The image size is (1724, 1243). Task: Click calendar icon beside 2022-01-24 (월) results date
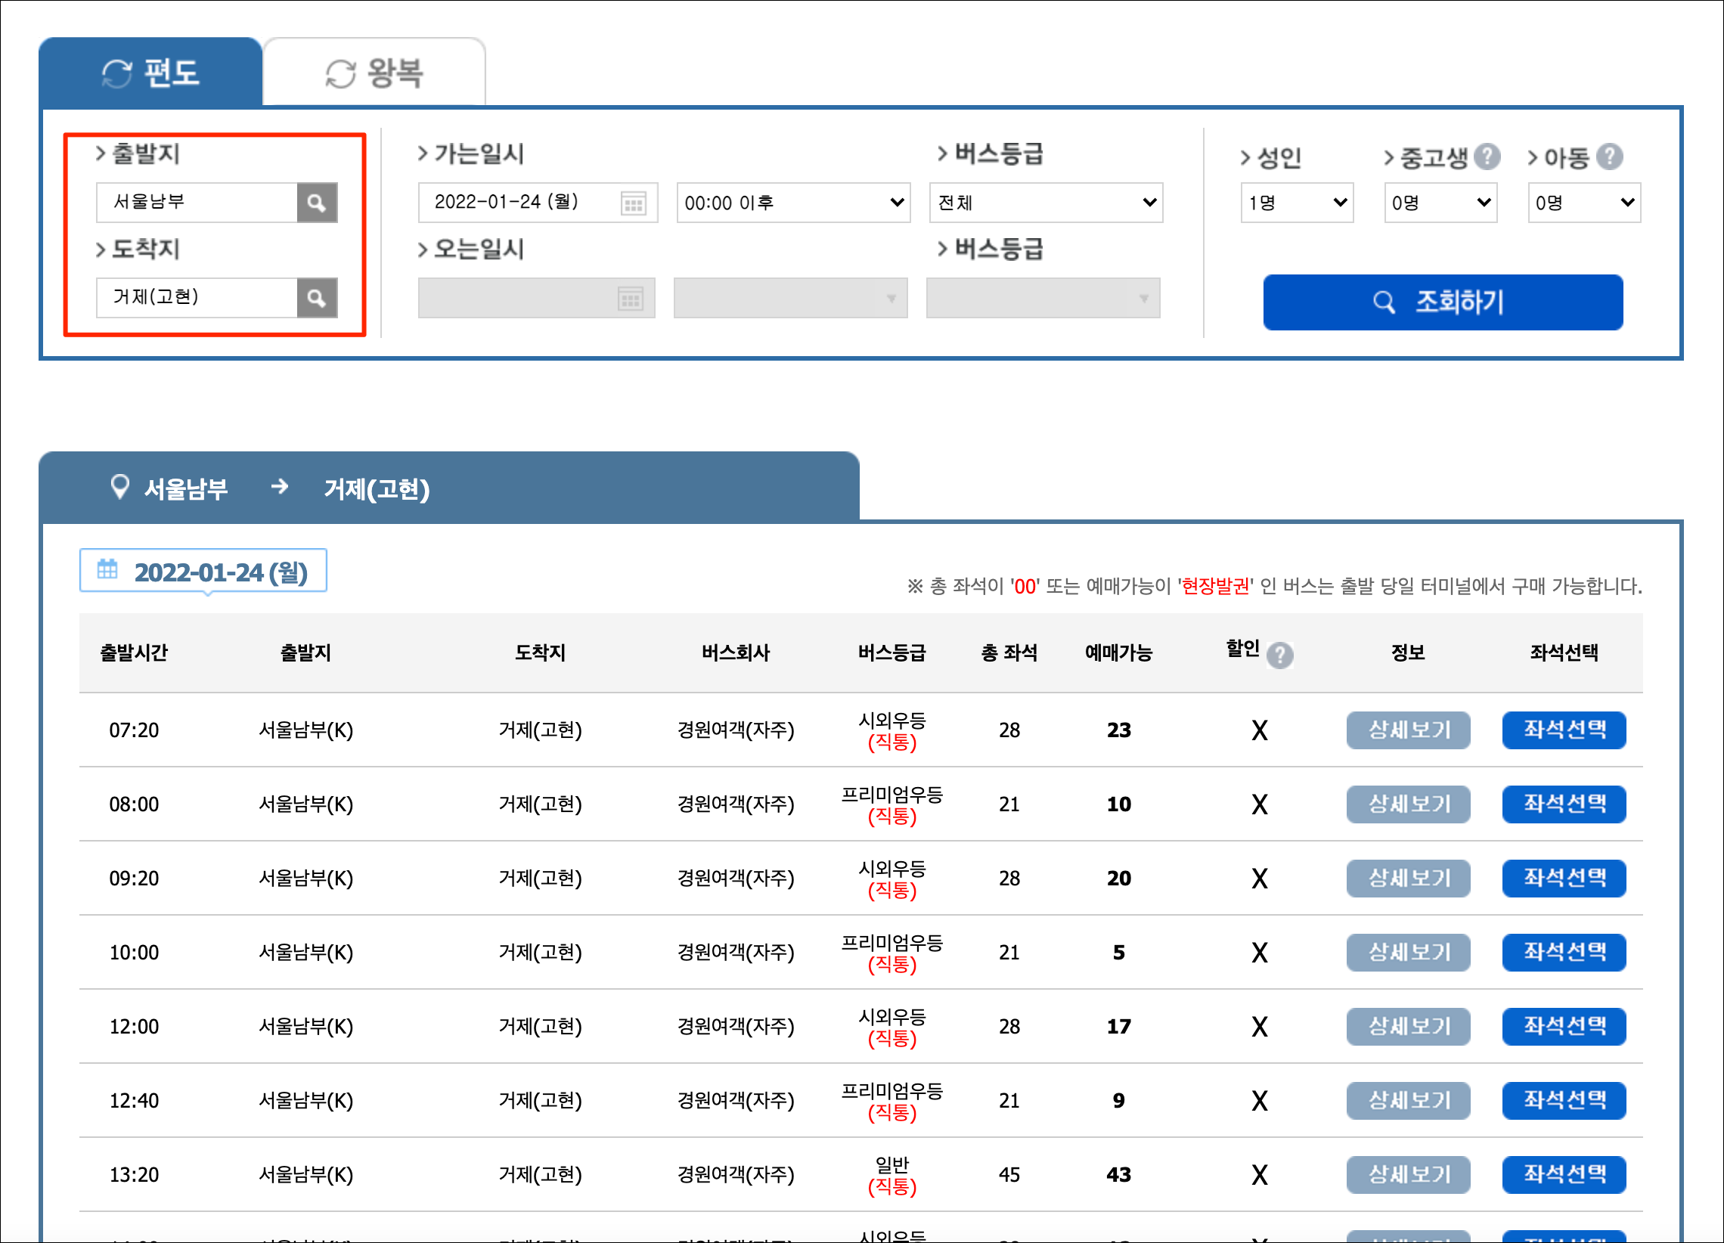(107, 569)
